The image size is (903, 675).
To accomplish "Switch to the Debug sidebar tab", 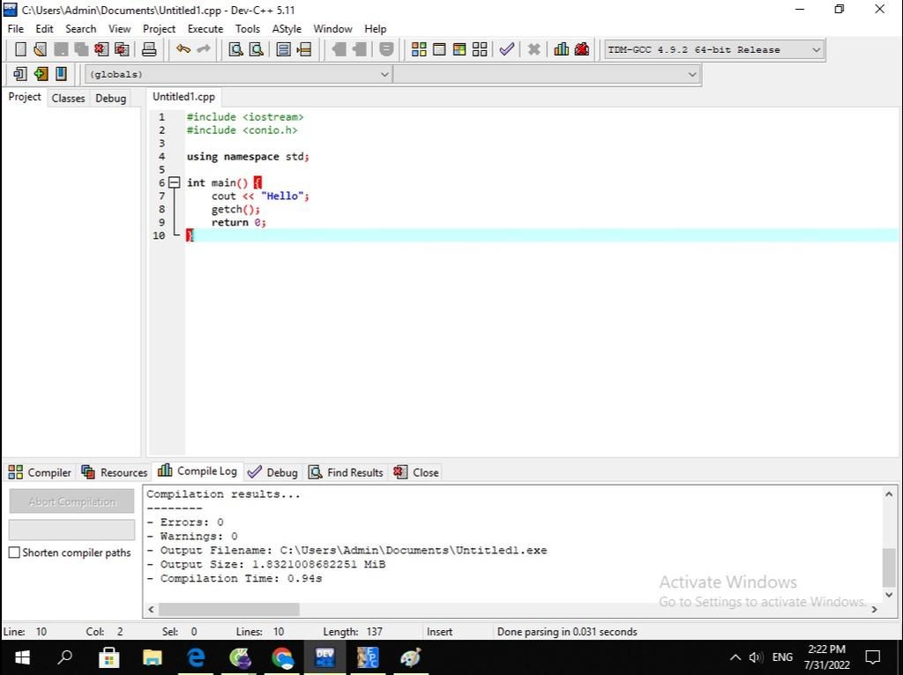I will pos(110,98).
